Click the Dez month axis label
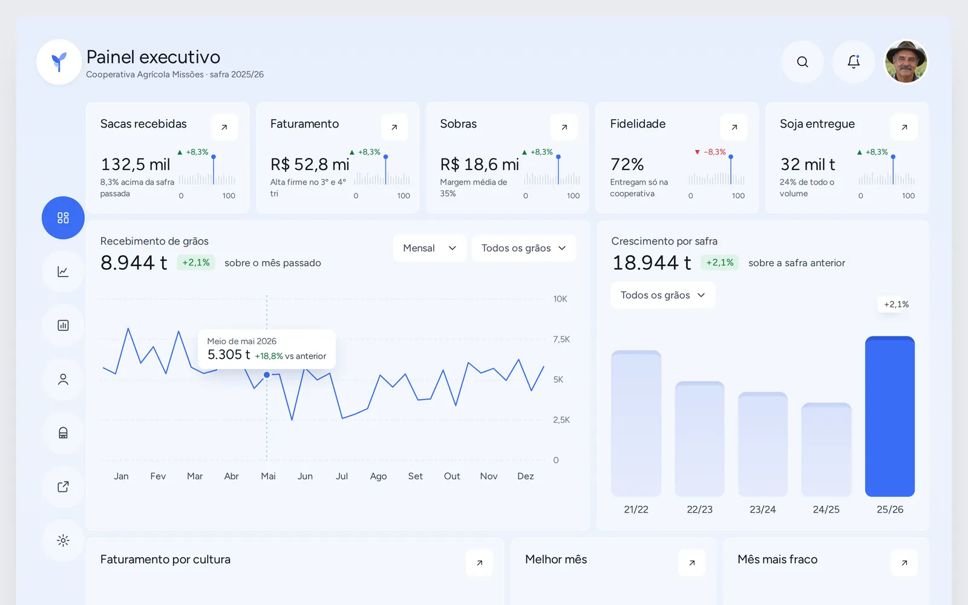The image size is (968, 605). point(526,476)
